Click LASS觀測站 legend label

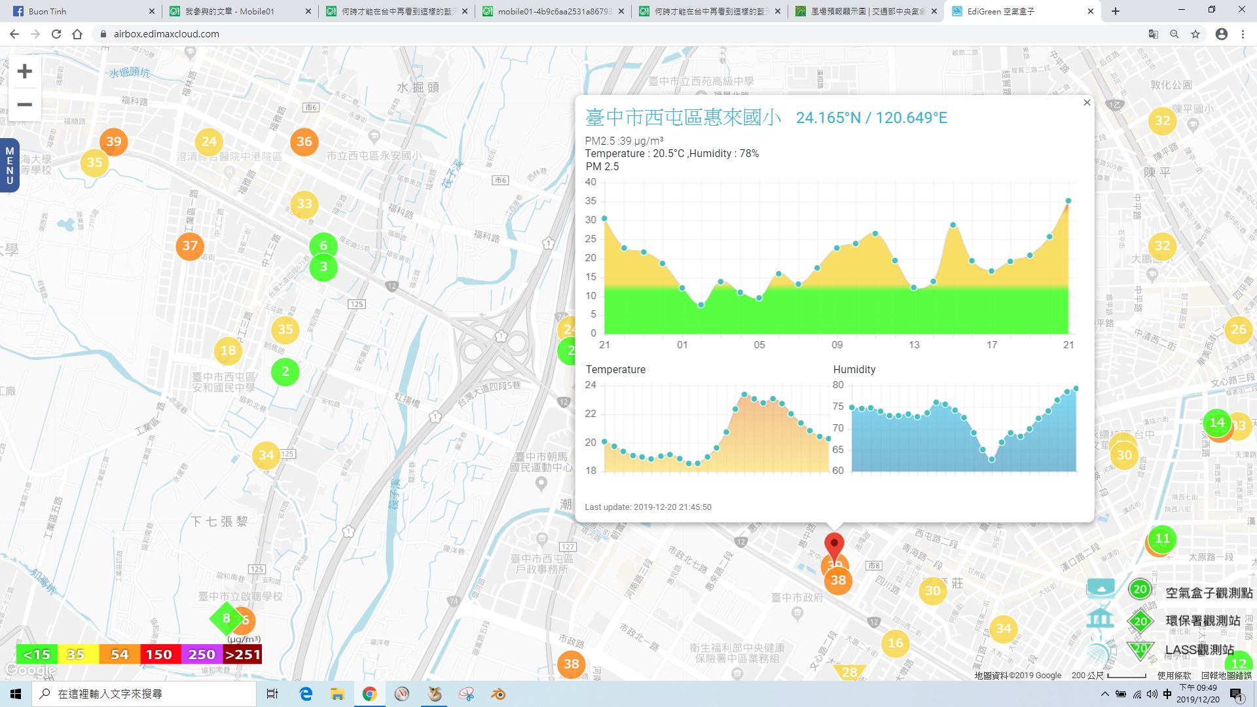tap(1199, 650)
